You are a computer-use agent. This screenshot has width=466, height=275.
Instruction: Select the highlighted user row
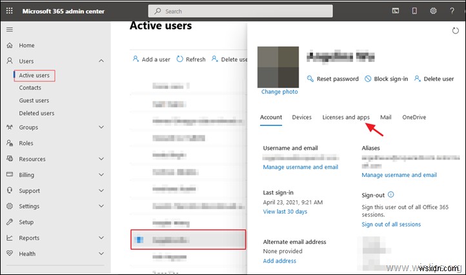[188, 239]
